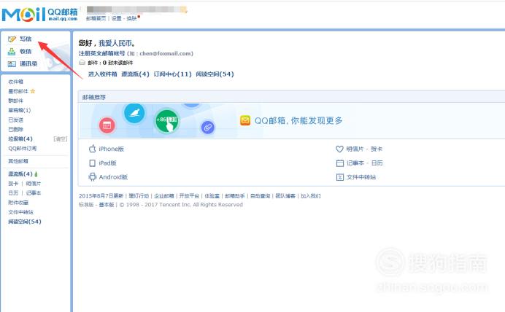Open 垃圾箱(4) spam folder
The image size is (505, 312).
point(20,139)
